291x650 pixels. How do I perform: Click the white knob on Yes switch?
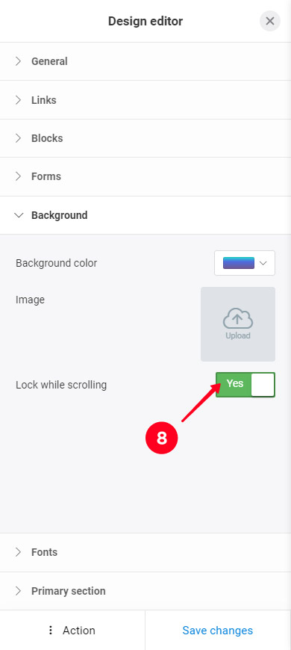click(263, 385)
